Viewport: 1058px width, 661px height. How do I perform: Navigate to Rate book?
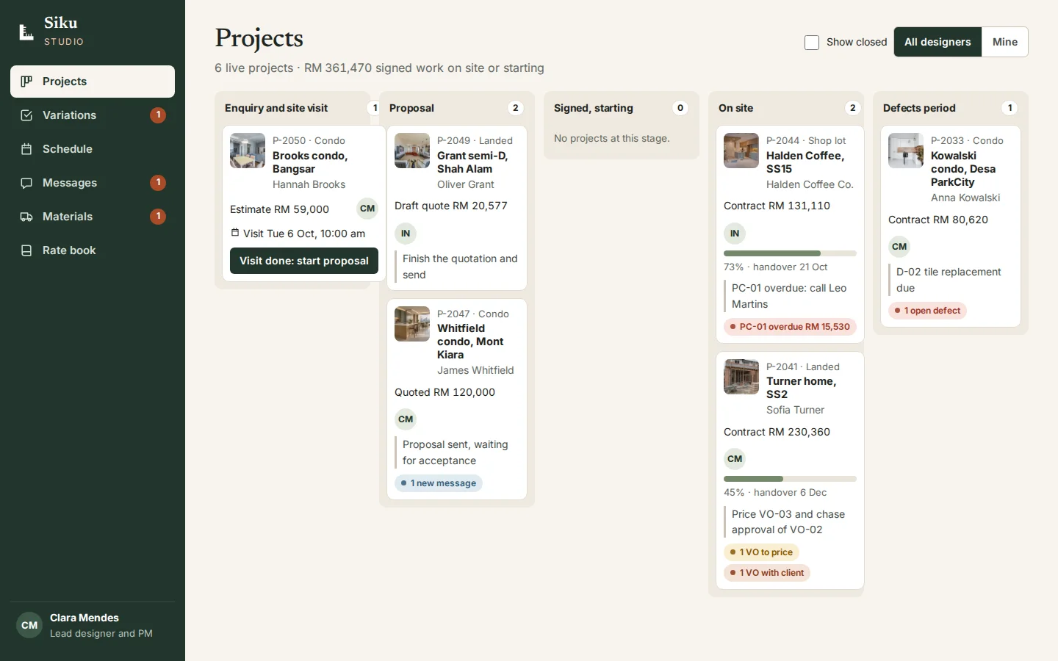(x=93, y=250)
